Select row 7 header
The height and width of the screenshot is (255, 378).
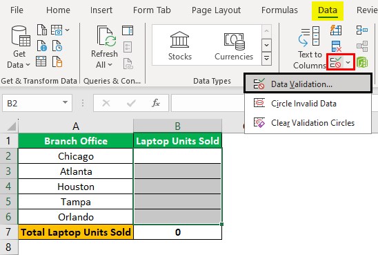pyautogui.click(x=9, y=232)
